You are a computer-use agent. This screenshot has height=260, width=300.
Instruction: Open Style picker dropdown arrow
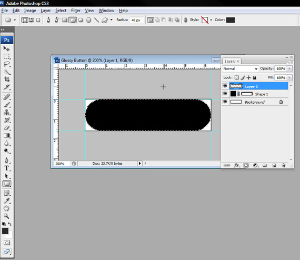[211, 20]
